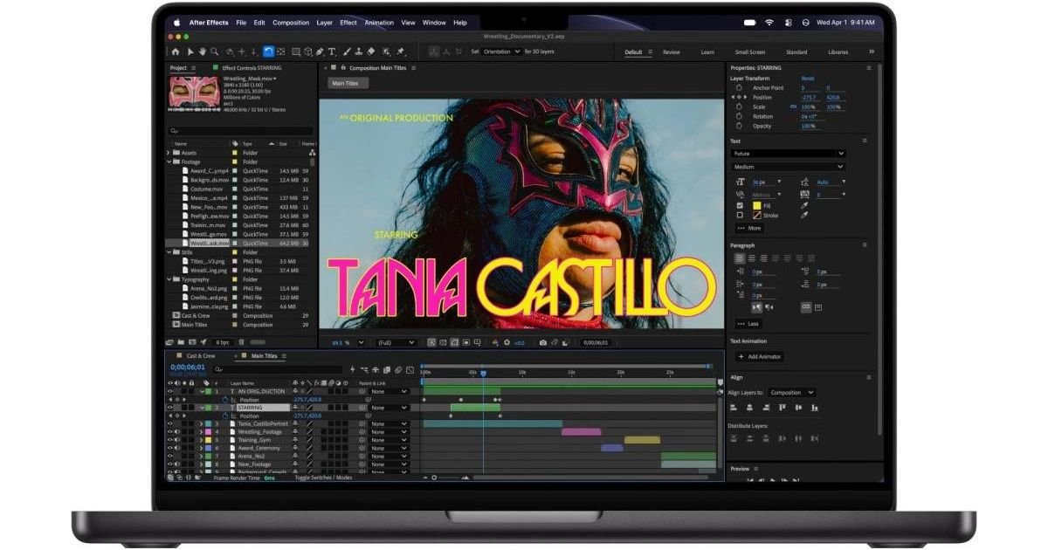Open the Futura font family dropdown
The height and width of the screenshot is (550, 1048).
tap(789, 154)
